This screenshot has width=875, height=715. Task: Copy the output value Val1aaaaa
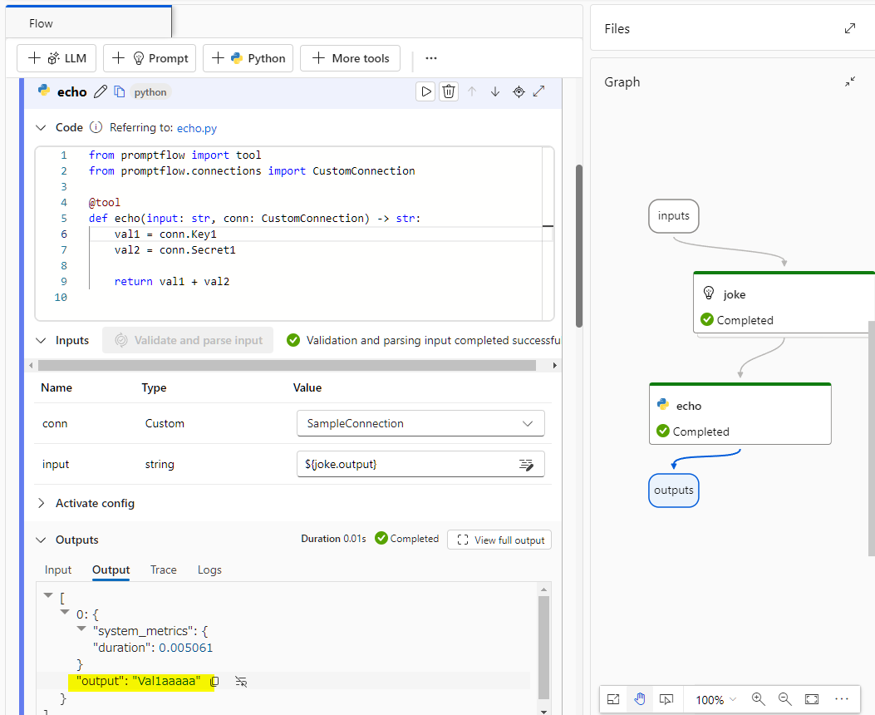pyautogui.click(x=214, y=682)
